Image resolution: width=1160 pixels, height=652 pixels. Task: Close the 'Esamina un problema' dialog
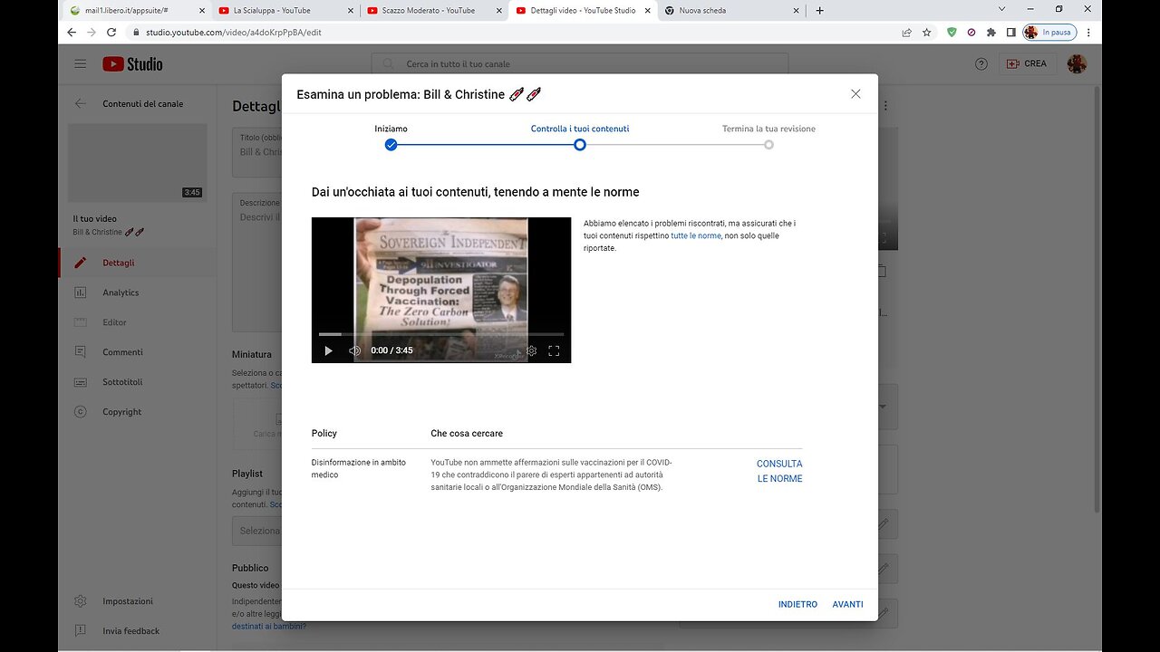coord(855,94)
